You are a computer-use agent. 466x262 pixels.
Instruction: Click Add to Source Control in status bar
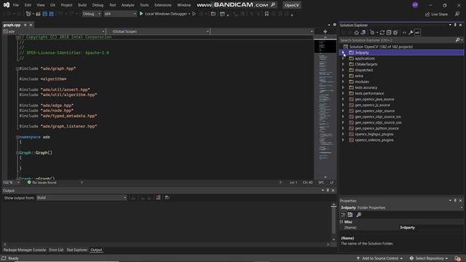point(380,258)
